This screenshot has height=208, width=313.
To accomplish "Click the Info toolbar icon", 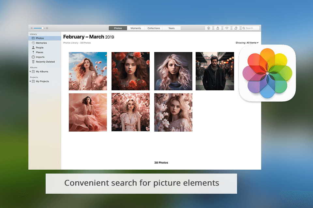I will pos(208,28).
